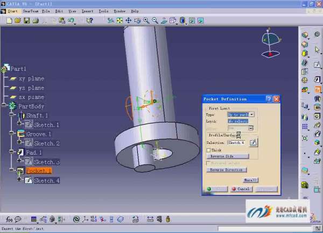Image resolution: width=323 pixels, height=233 pixels.
Task: Open the Insert menu
Action: (x=87, y=11)
